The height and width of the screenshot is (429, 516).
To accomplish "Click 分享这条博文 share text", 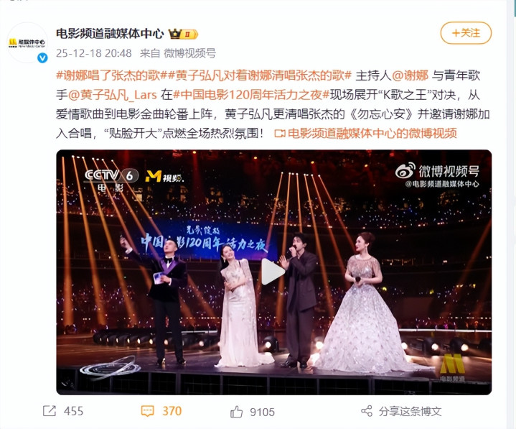I will [x=410, y=411].
